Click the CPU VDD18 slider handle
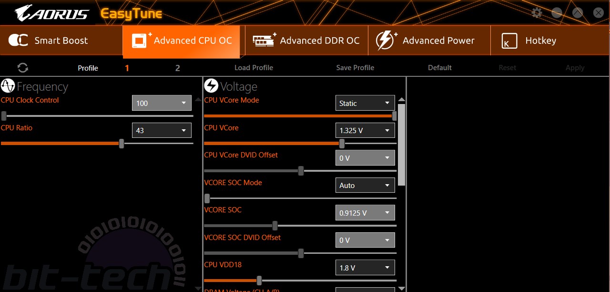 [x=259, y=280]
